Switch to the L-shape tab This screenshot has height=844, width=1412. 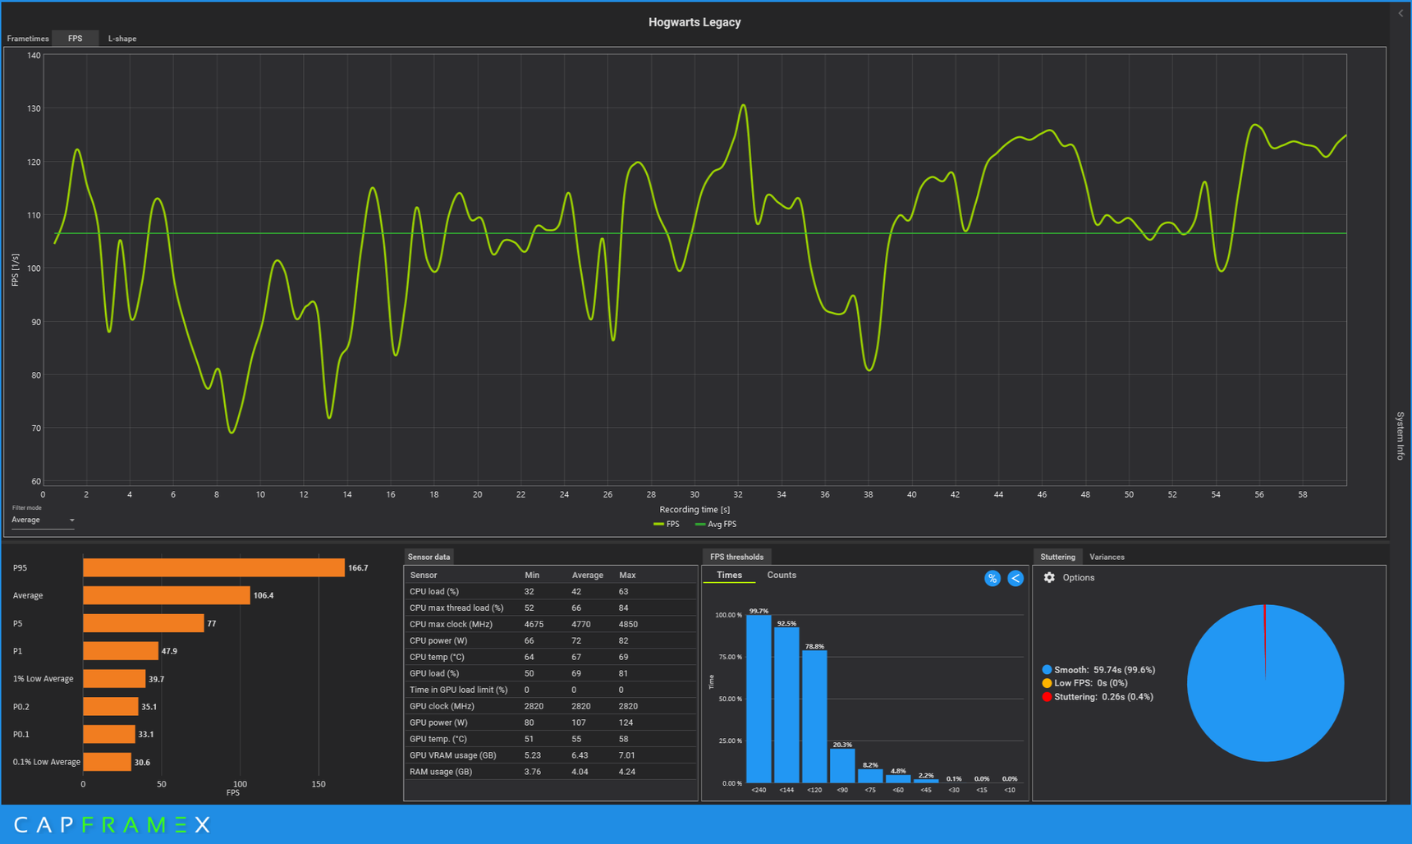122,39
